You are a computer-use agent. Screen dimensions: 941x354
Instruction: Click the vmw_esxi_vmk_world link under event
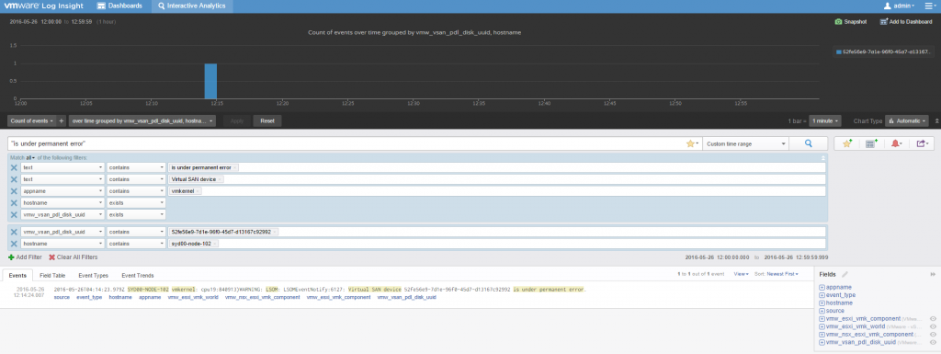pyautogui.click(x=193, y=297)
